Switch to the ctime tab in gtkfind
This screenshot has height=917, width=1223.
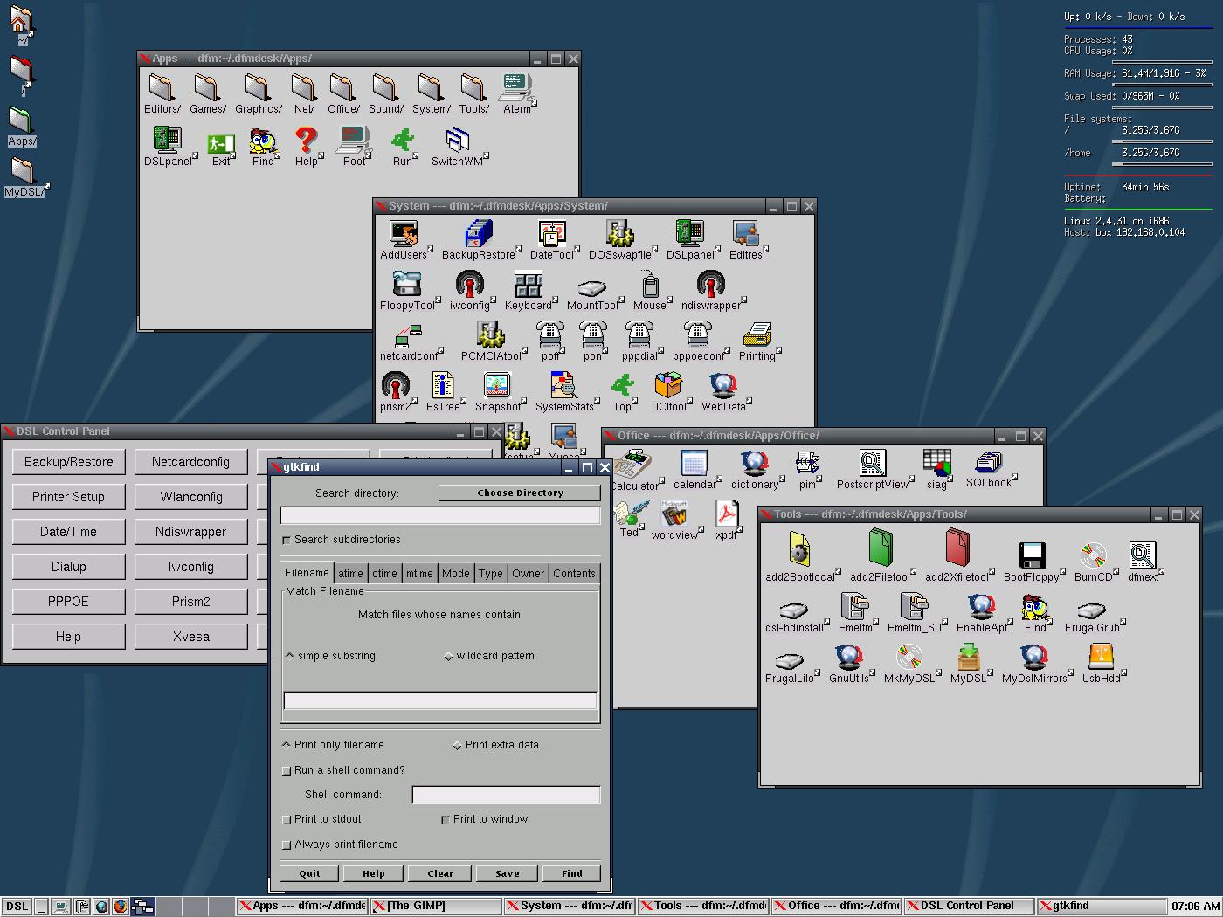[x=384, y=574]
